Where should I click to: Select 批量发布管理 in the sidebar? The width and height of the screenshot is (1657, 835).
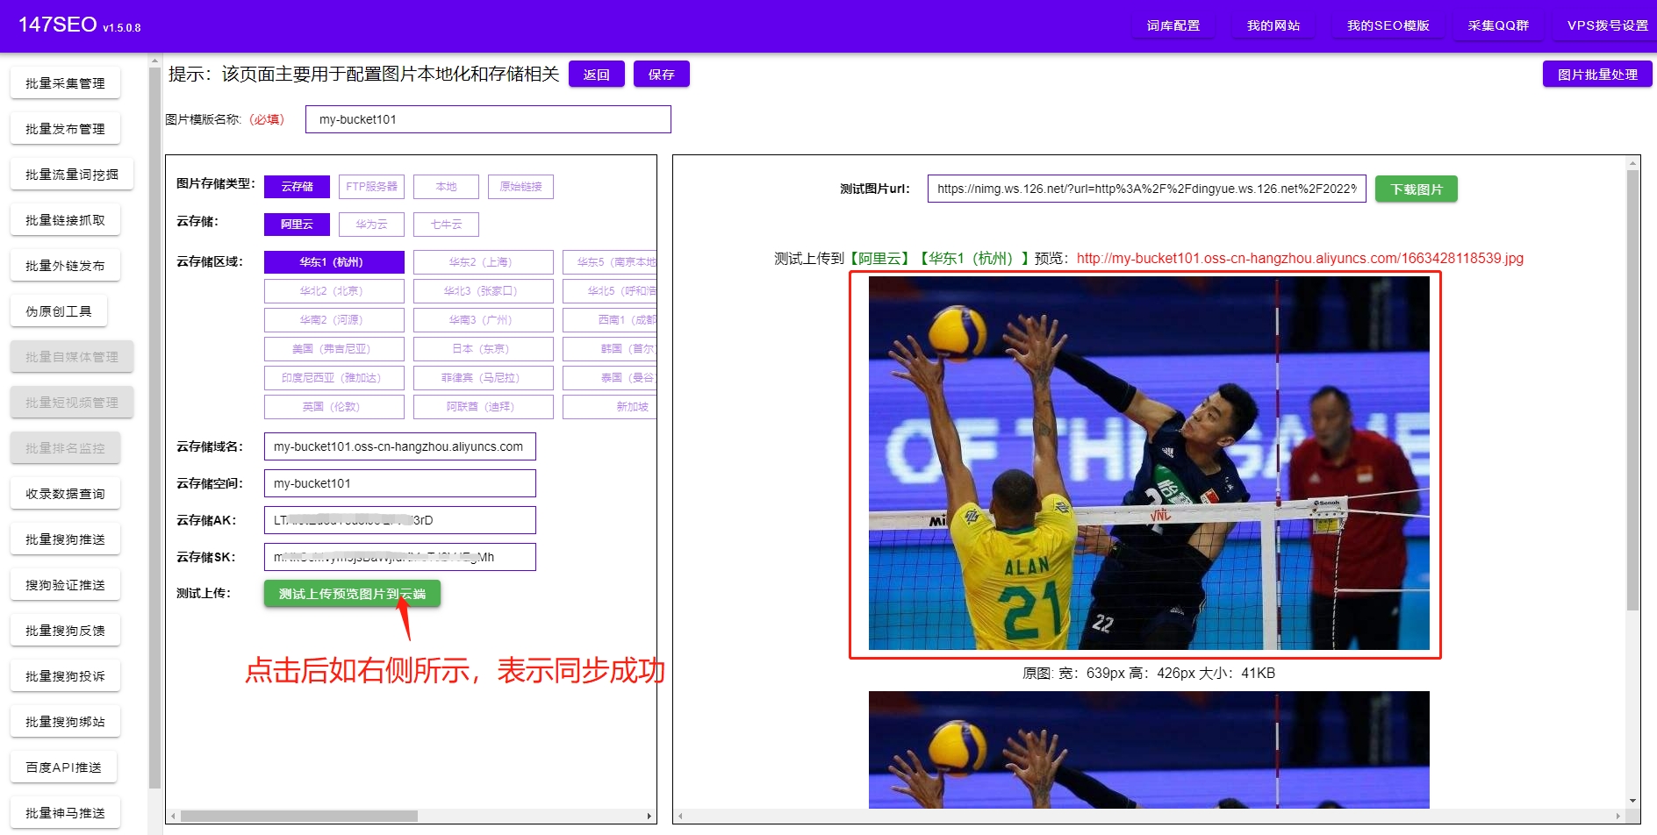tap(65, 129)
